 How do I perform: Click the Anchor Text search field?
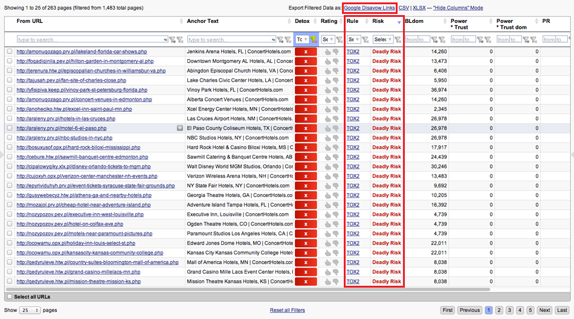(x=231, y=39)
